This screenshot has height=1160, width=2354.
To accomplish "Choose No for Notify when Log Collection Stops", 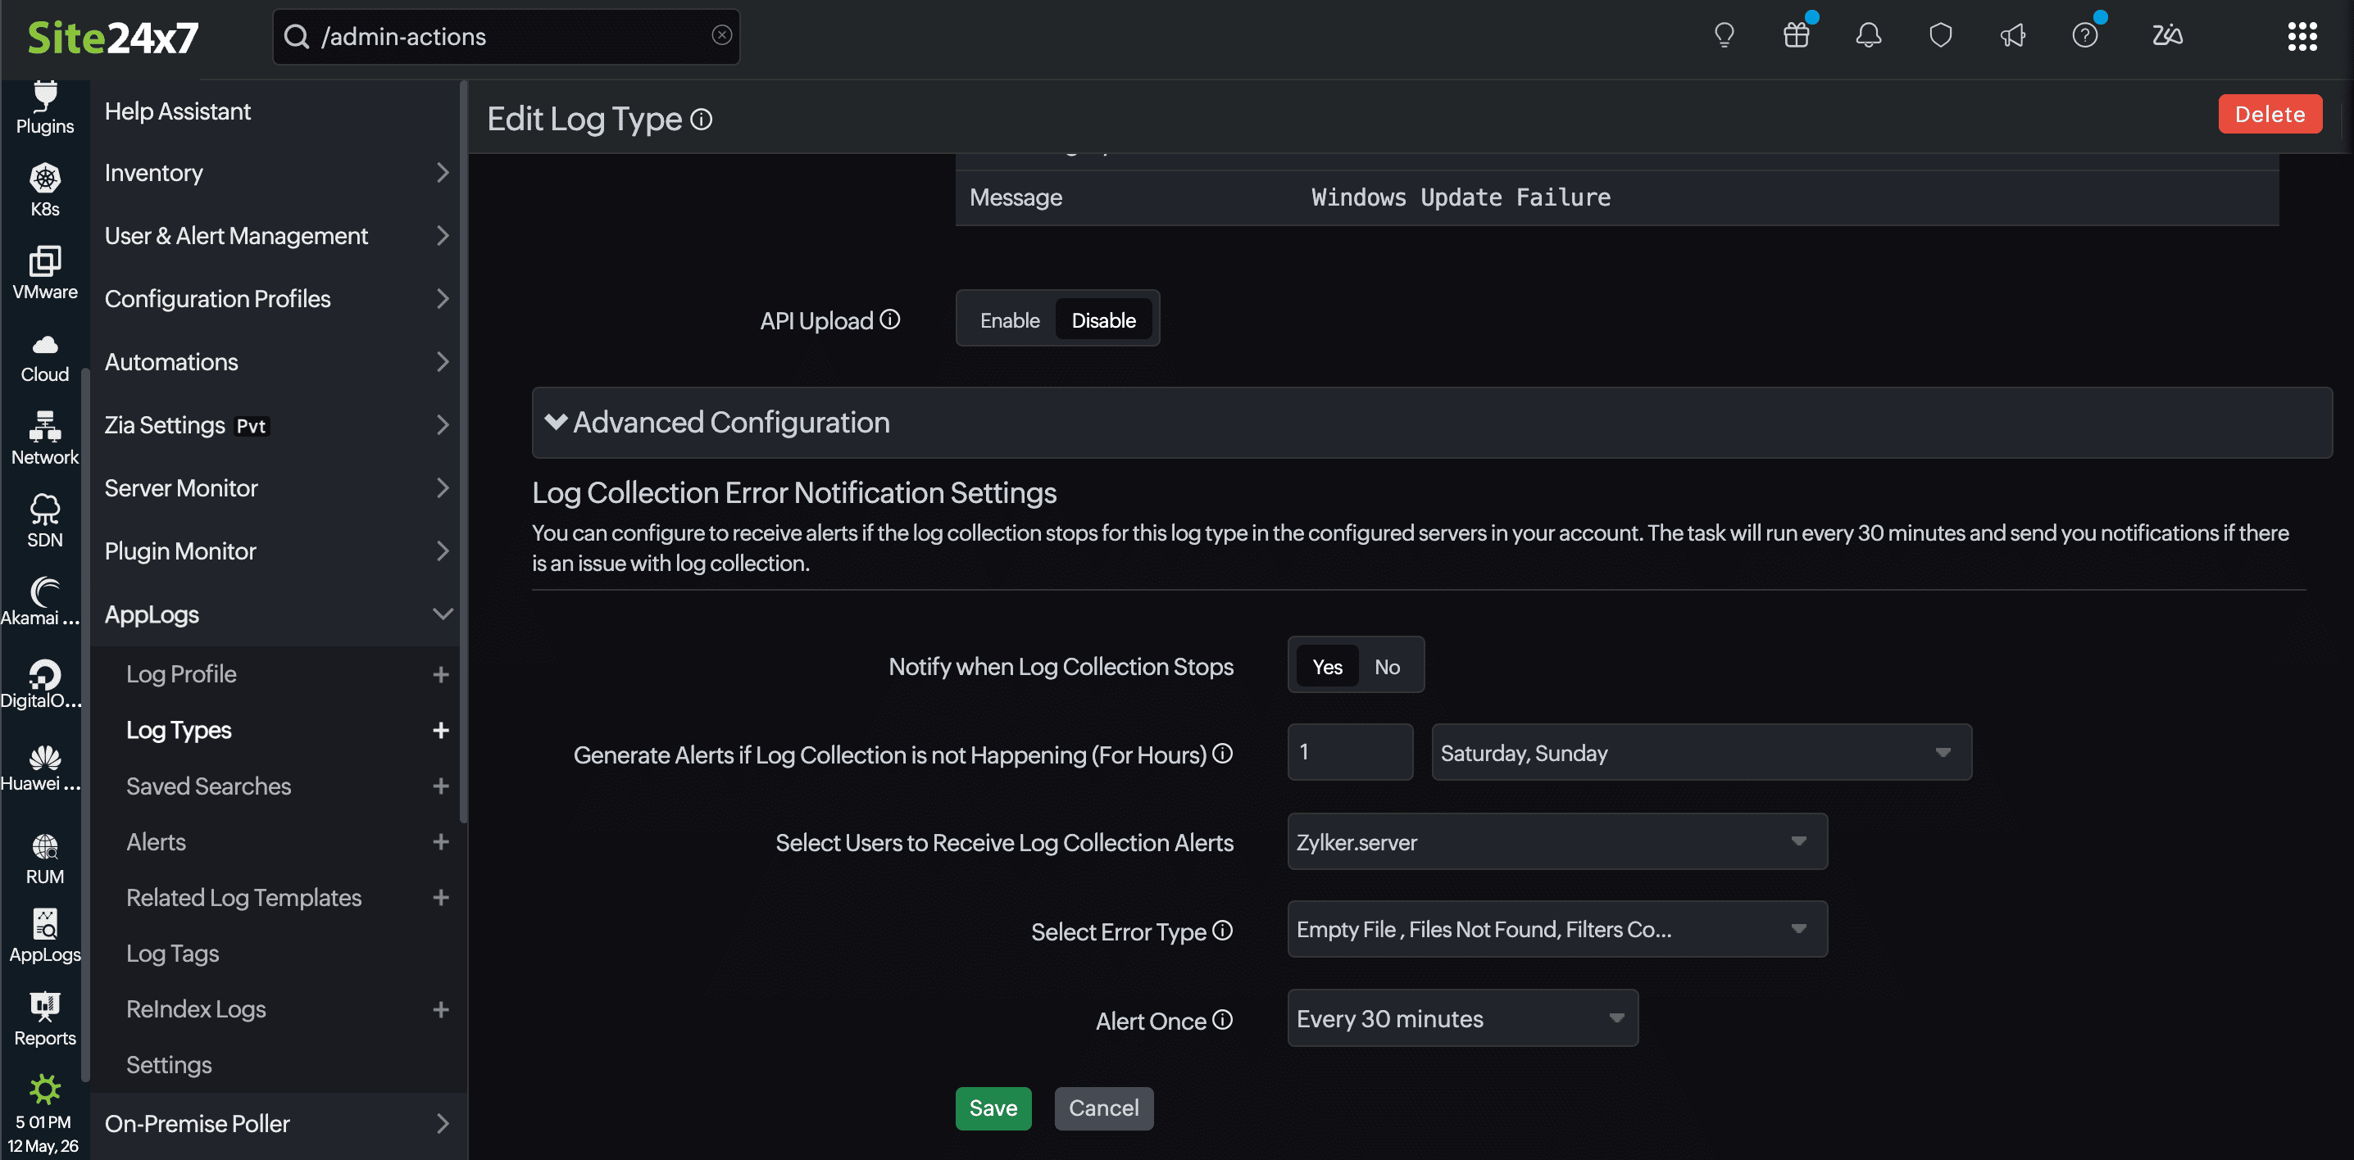I will click(1386, 667).
